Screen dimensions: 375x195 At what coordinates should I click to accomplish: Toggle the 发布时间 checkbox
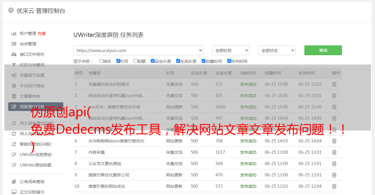(229, 61)
